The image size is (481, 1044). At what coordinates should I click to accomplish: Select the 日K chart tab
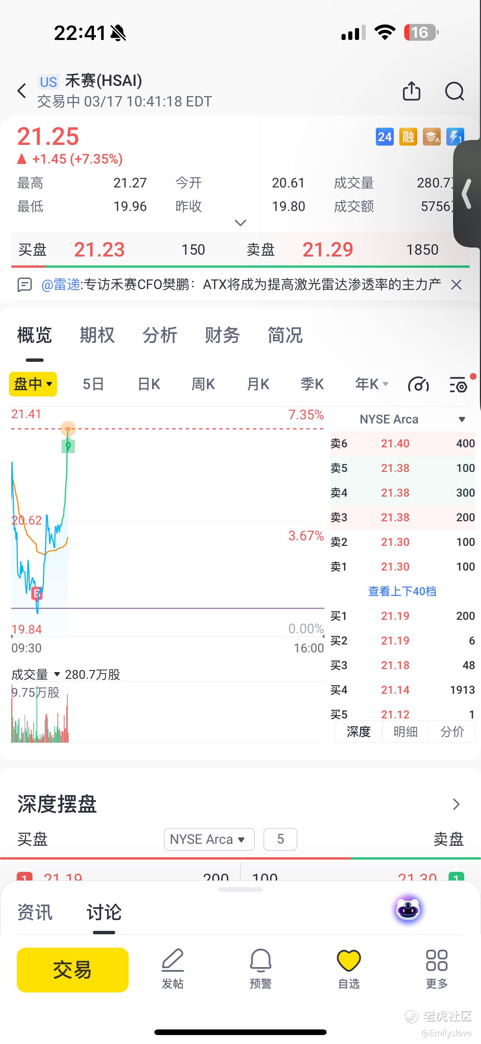point(149,384)
